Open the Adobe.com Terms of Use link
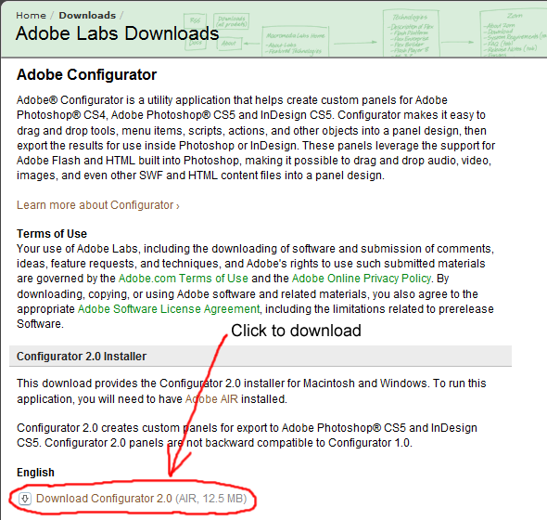The width and height of the screenshot is (547, 520). pyautogui.click(x=184, y=279)
